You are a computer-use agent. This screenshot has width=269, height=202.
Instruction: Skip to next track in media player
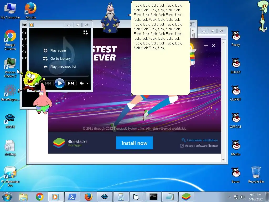point(71,83)
